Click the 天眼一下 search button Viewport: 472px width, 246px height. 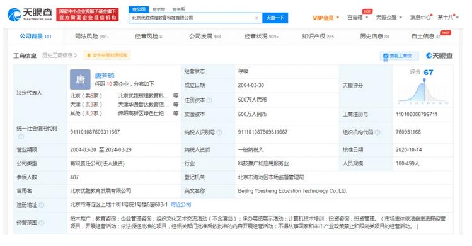pos(275,18)
